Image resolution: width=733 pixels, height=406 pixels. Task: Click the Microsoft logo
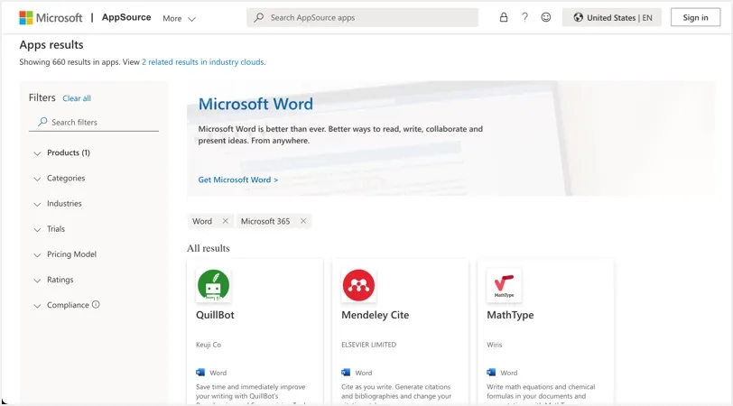(x=51, y=18)
